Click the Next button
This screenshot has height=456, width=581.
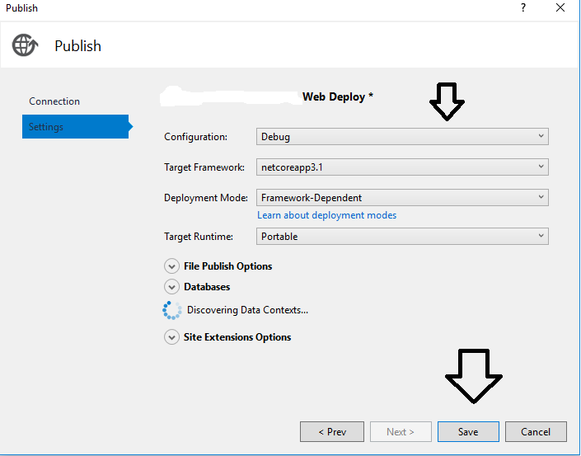point(401,431)
